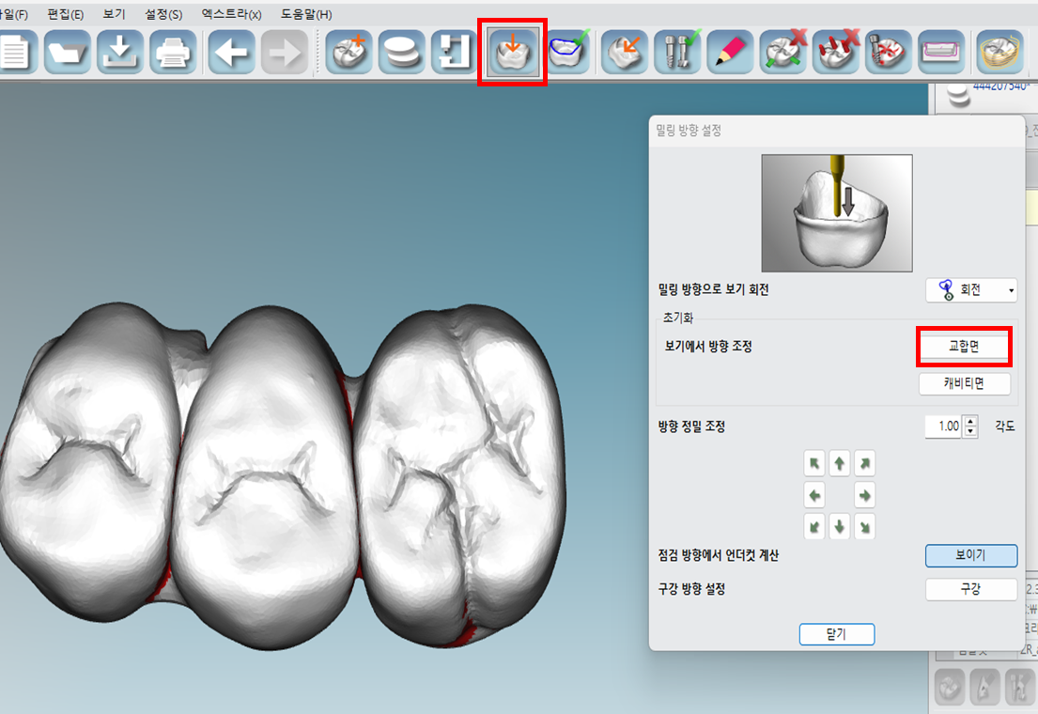Screen dimensions: 1038x714
Task: Click the screw implant check icon
Action: click(677, 52)
